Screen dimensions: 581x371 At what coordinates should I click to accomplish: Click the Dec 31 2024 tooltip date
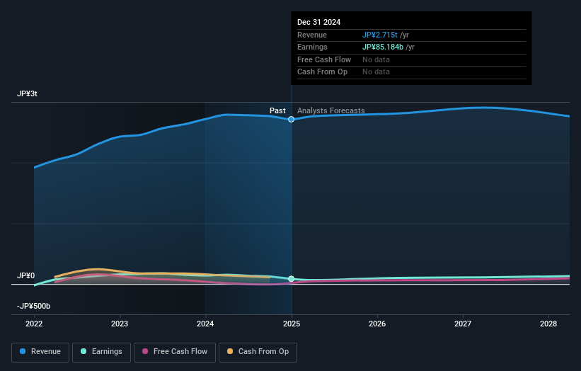point(318,22)
